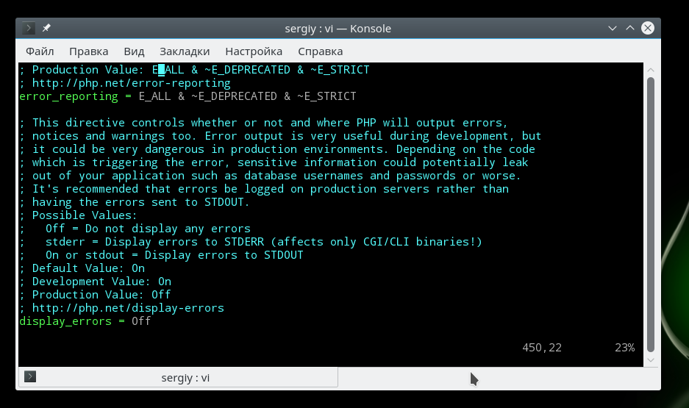This screenshot has height=408, width=689.
Task: Click the Off value of display_errors
Action: pyautogui.click(x=141, y=321)
